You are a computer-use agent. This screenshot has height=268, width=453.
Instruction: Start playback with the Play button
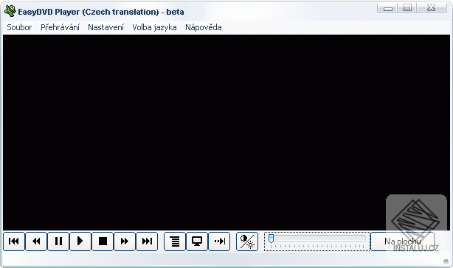(80, 241)
